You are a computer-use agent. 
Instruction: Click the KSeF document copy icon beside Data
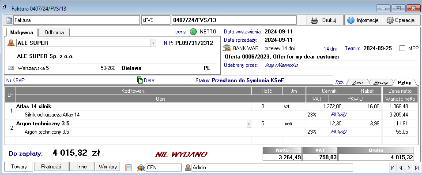point(139,80)
